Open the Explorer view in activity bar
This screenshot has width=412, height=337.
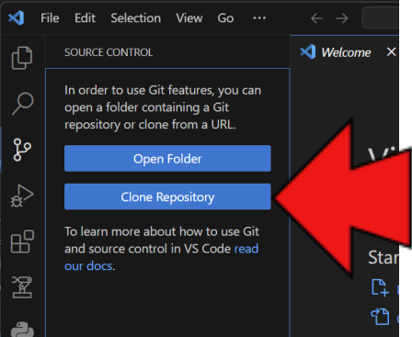(x=22, y=58)
